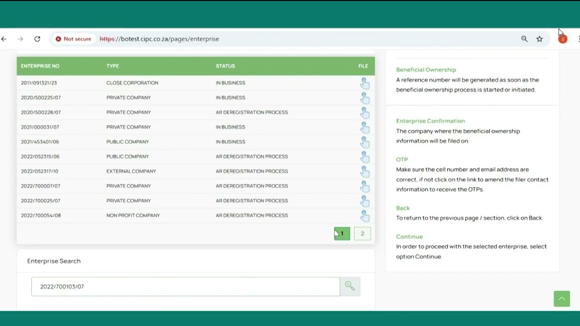Image resolution: width=580 pixels, height=326 pixels.
Task: Click file icon for enterprise 2022/052317/10
Action: pyautogui.click(x=364, y=172)
